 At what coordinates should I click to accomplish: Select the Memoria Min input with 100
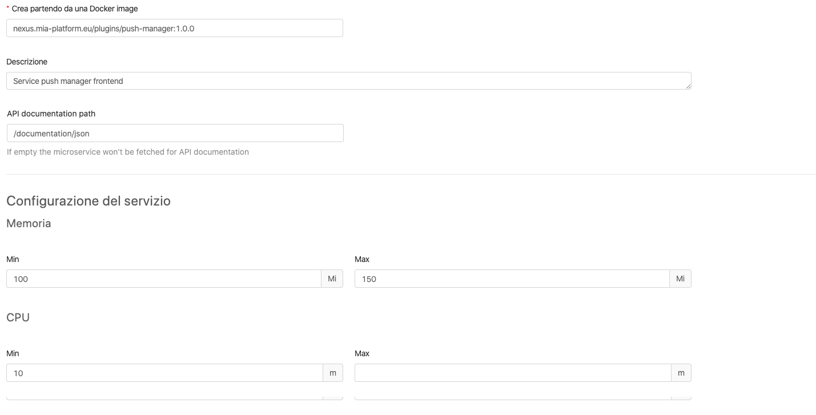tap(164, 279)
